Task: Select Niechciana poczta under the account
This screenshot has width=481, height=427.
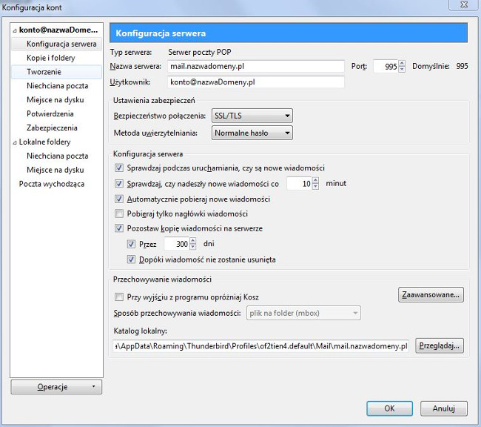Action: click(56, 86)
